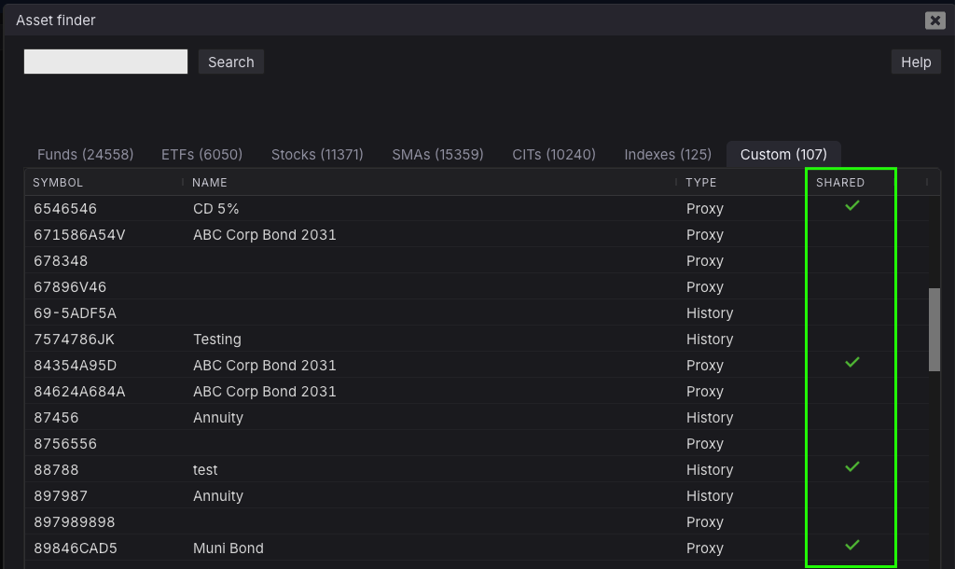Click the name Muni Bond

pyautogui.click(x=228, y=549)
